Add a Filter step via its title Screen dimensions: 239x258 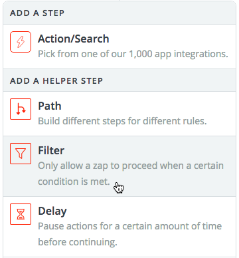click(51, 150)
